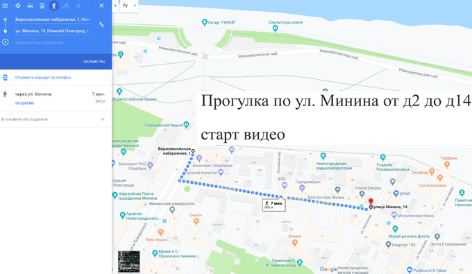Image resolution: width=472 pixels, height=274 pixels.
Task: Click Отправить маршрут на телефон link
Action: click(43, 78)
